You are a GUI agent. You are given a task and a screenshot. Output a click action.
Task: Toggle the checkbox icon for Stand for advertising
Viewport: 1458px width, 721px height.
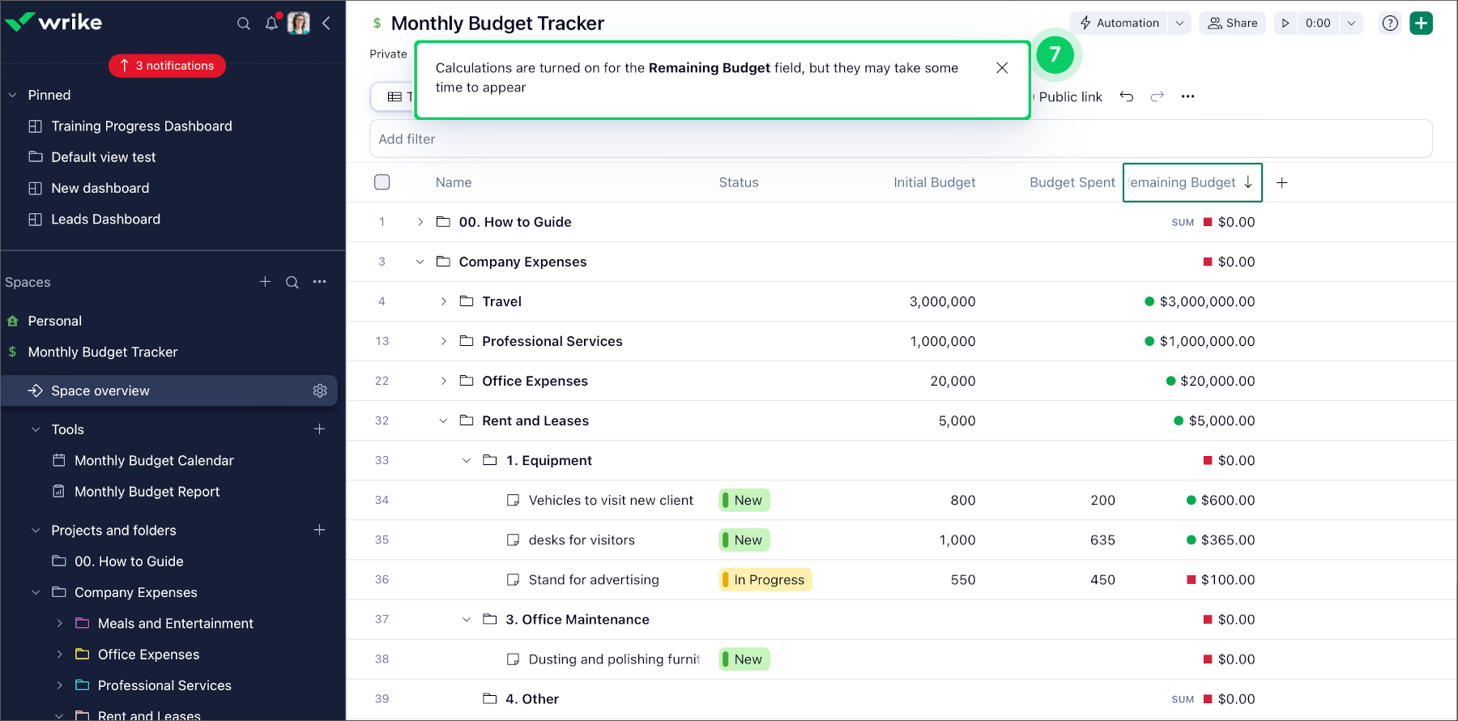[x=513, y=580]
